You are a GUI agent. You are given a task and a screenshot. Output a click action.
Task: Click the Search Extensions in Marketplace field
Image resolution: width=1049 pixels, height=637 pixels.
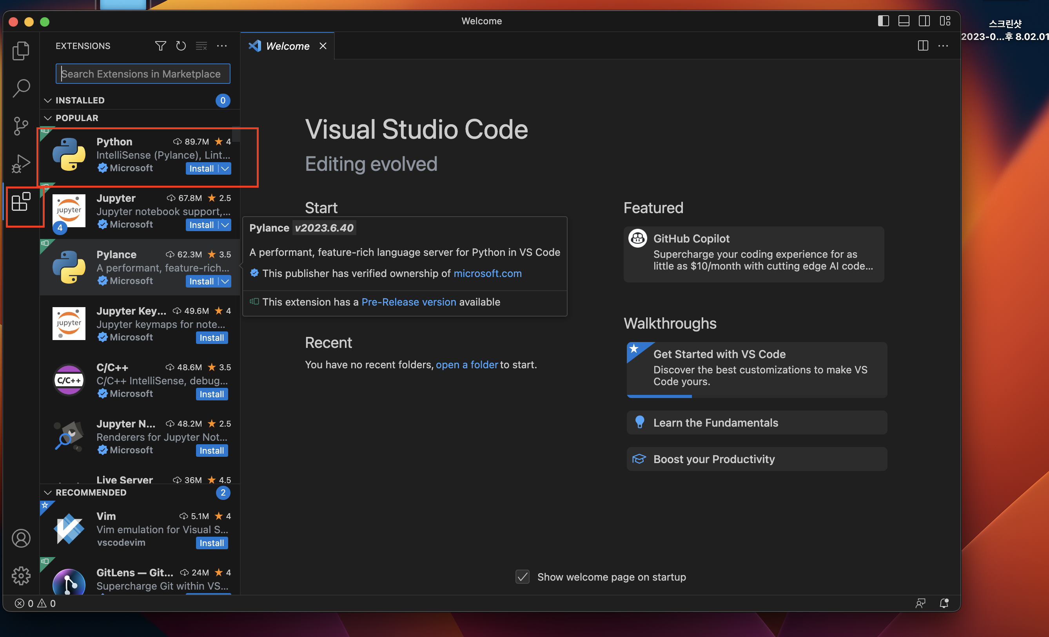pos(143,74)
